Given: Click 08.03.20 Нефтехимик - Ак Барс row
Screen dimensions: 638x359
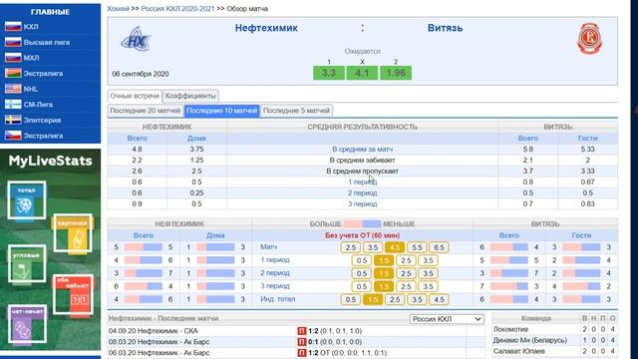Looking at the screenshot, I should coord(297,342).
